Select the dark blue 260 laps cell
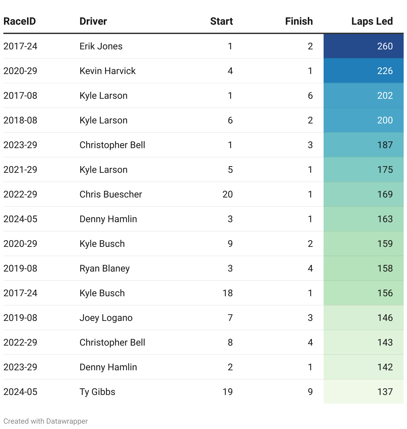 click(364, 46)
